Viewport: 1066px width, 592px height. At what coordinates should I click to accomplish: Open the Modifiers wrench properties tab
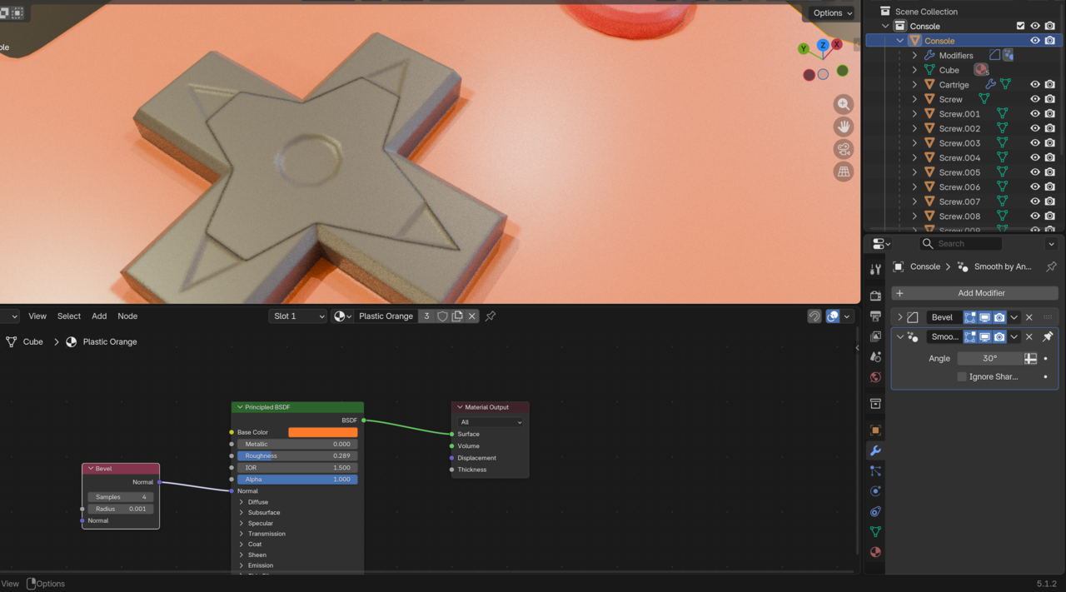875,450
